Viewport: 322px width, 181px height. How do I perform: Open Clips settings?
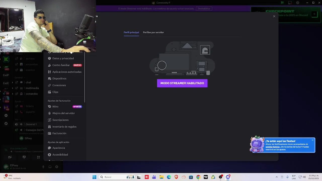(x=65, y=92)
